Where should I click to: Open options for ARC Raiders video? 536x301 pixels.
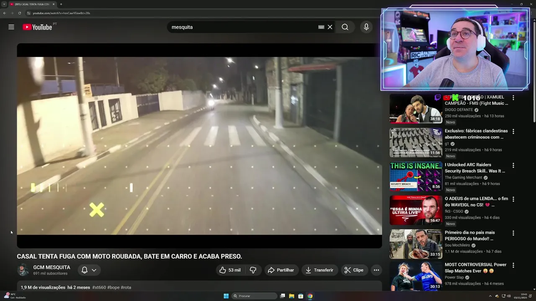(513, 165)
